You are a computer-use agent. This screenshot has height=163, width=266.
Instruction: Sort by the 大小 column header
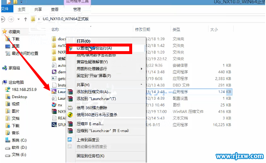coord(214,30)
